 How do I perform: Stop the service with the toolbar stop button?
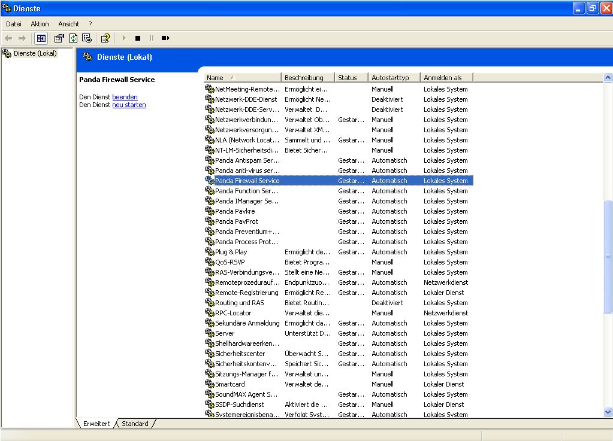click(x=138, y=38)
